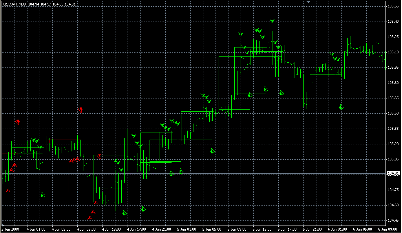Screen dimensions: 402x233
Task: Click the 106.55 price scale label
Action: coord(393,6)
